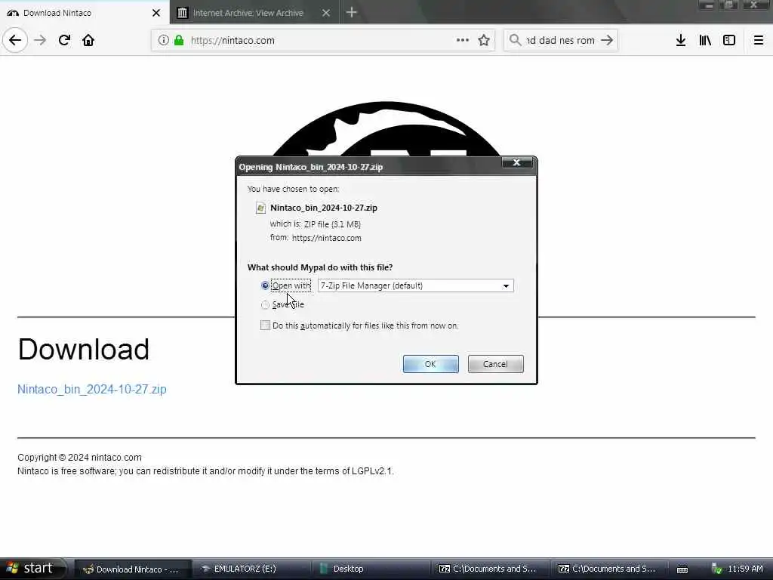
Task: Click the dialog file name Nintaco_bin_2024-10-27.zip
Action: 323,208
